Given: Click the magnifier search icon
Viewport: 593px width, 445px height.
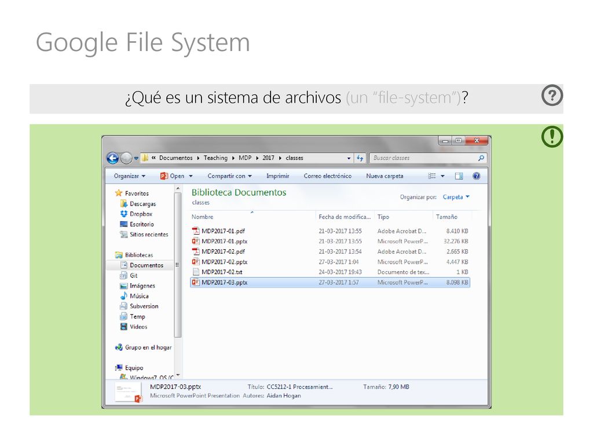Looking at the screenshot, I should 481,158.
